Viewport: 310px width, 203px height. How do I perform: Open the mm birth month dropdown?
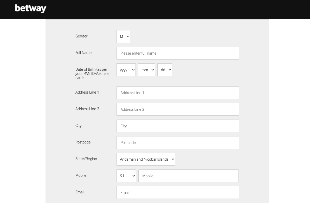pos(146,70)
